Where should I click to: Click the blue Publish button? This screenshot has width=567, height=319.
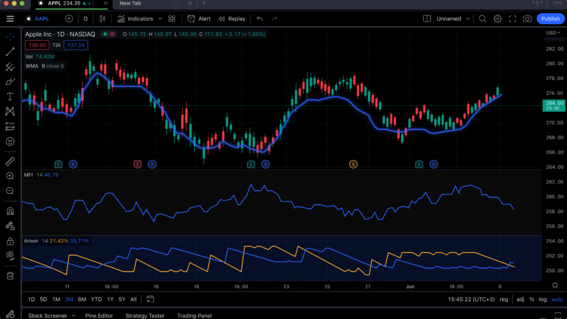click(550, 19)
